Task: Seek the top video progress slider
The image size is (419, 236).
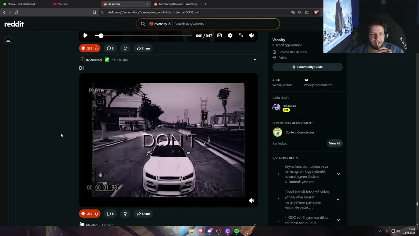Action: (143, 35)
